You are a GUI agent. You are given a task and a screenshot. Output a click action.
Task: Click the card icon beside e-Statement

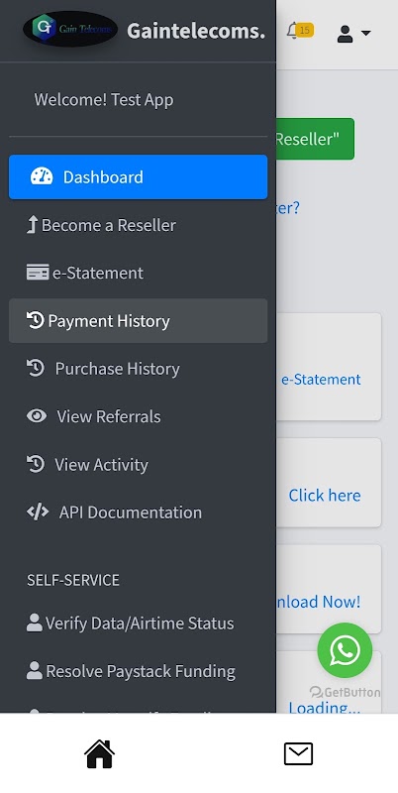[38, 273]
